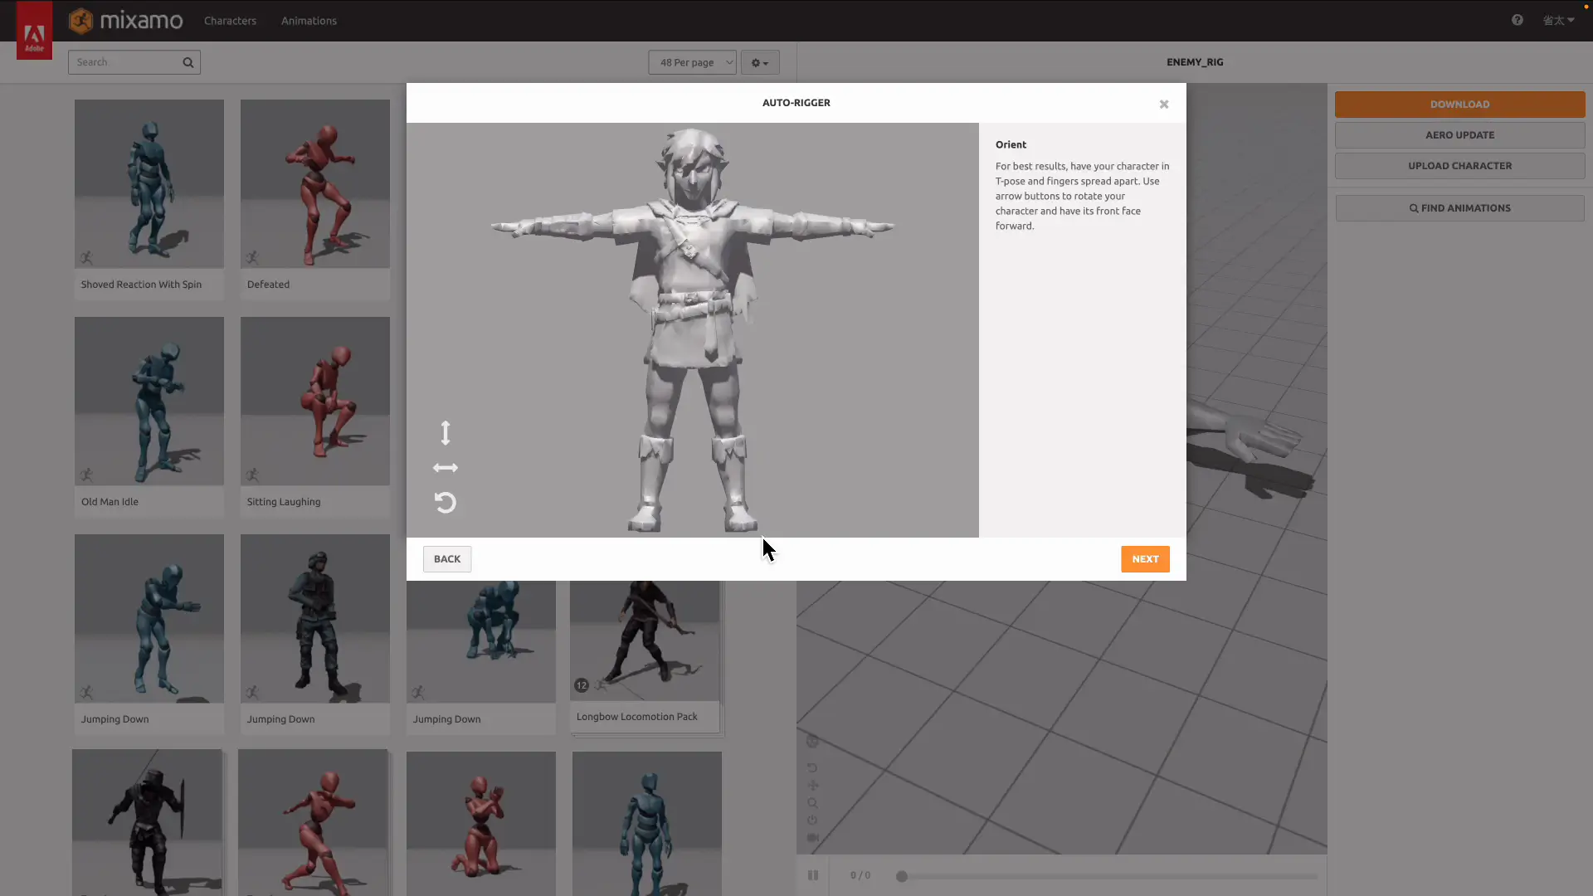Pause the animation playback
Image resolution: width=1593 pixels, height=896 pixels.
click(x=813, y=875)
